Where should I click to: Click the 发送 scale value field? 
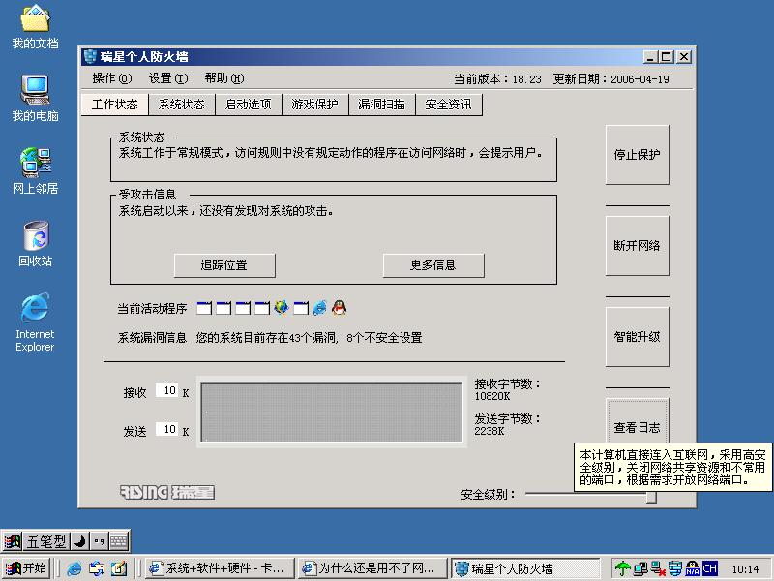[166, 429]
